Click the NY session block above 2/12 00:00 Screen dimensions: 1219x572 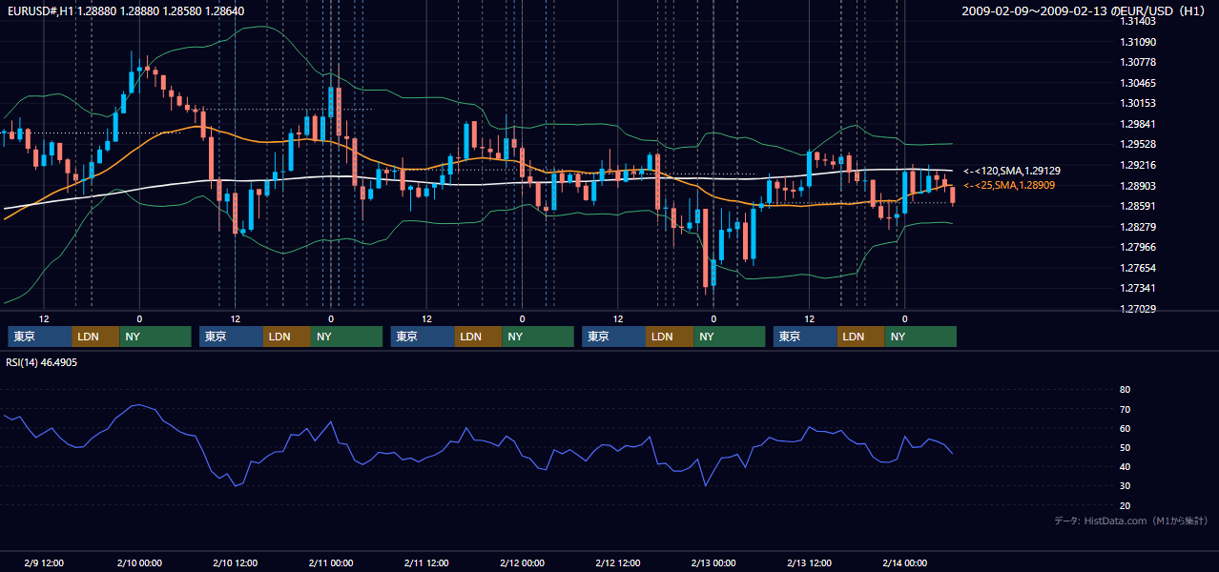538,337
